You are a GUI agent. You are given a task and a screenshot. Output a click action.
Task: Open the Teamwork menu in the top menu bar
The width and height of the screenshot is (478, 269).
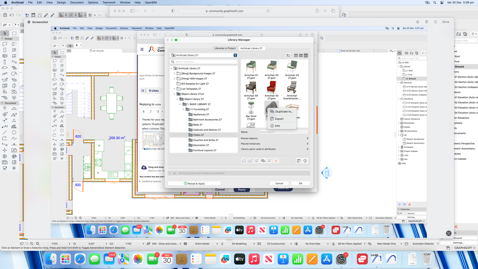click(109, 2)
